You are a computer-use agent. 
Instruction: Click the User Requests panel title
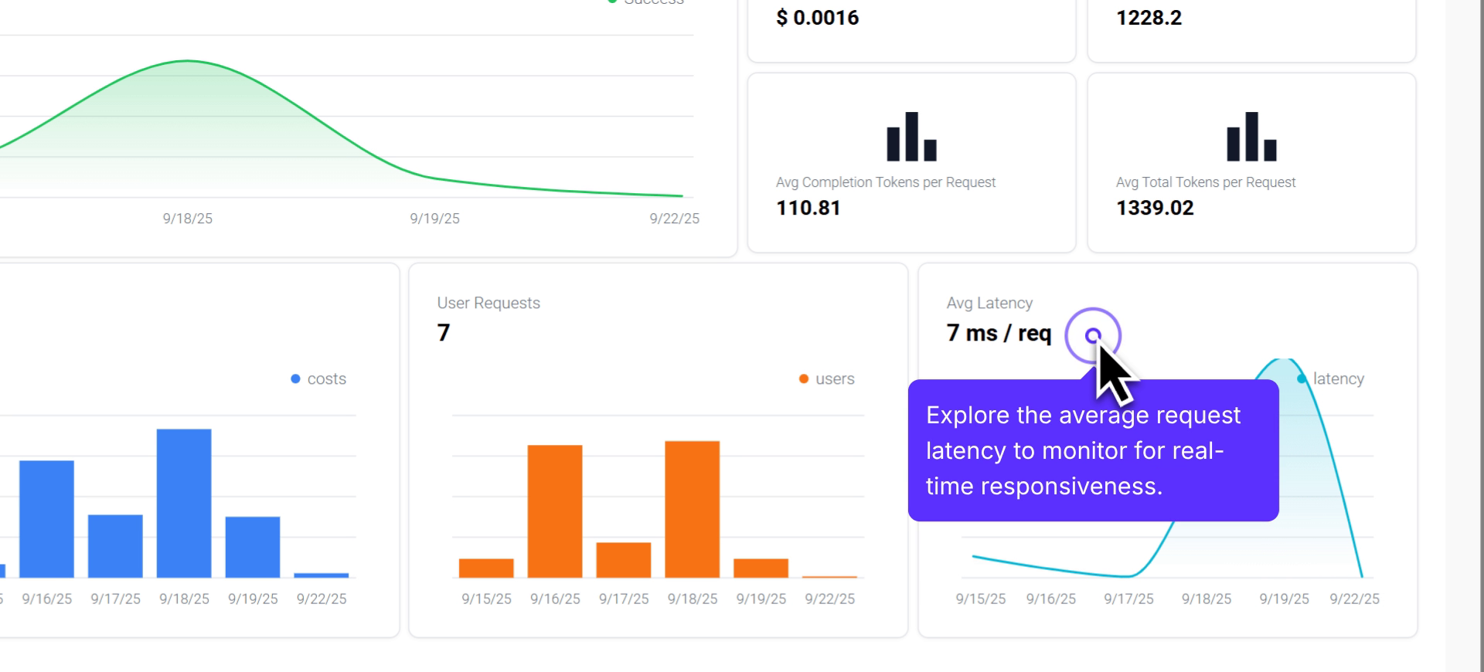(x=488, y=303)
